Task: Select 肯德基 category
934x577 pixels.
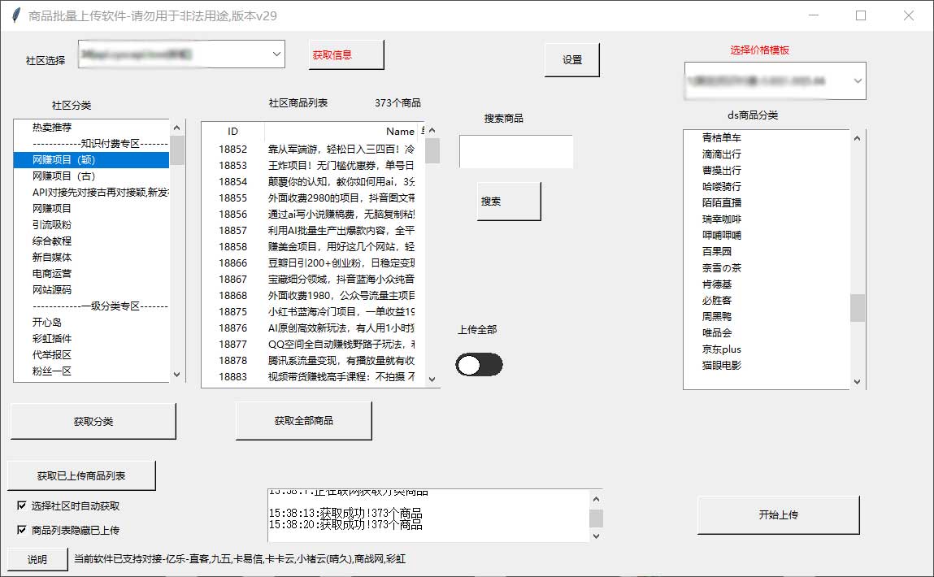Action: click(767, 284)
